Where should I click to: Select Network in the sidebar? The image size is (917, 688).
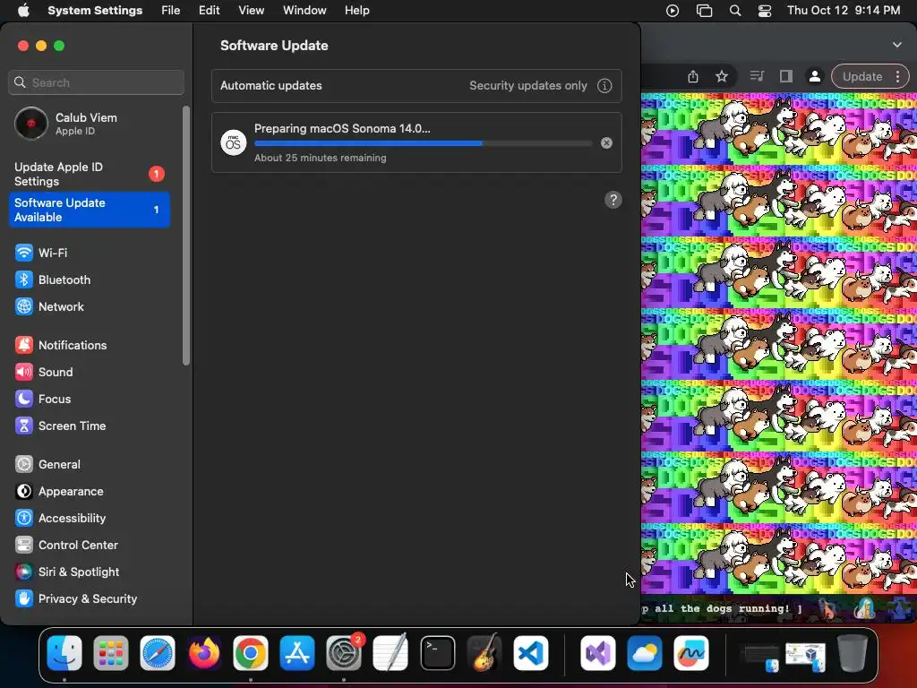(x=89, y=306)
